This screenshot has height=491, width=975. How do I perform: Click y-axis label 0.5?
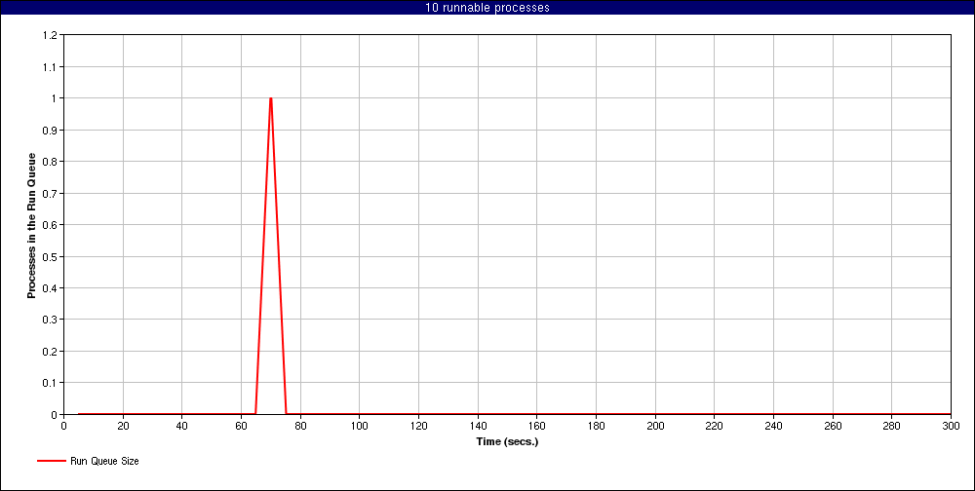[50, 256]
